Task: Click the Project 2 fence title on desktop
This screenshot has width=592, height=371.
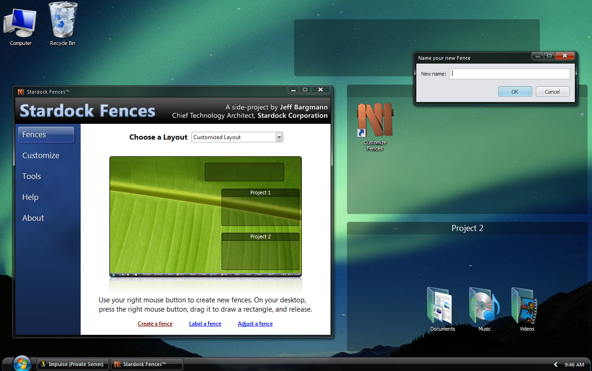Action: pyautogui.click(x=467, y=228)
